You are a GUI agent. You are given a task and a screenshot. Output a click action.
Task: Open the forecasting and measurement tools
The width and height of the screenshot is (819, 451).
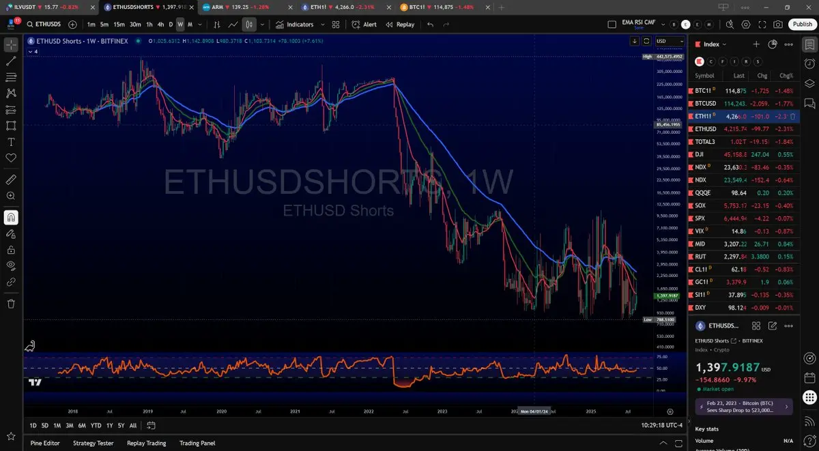tap(11, 110)
